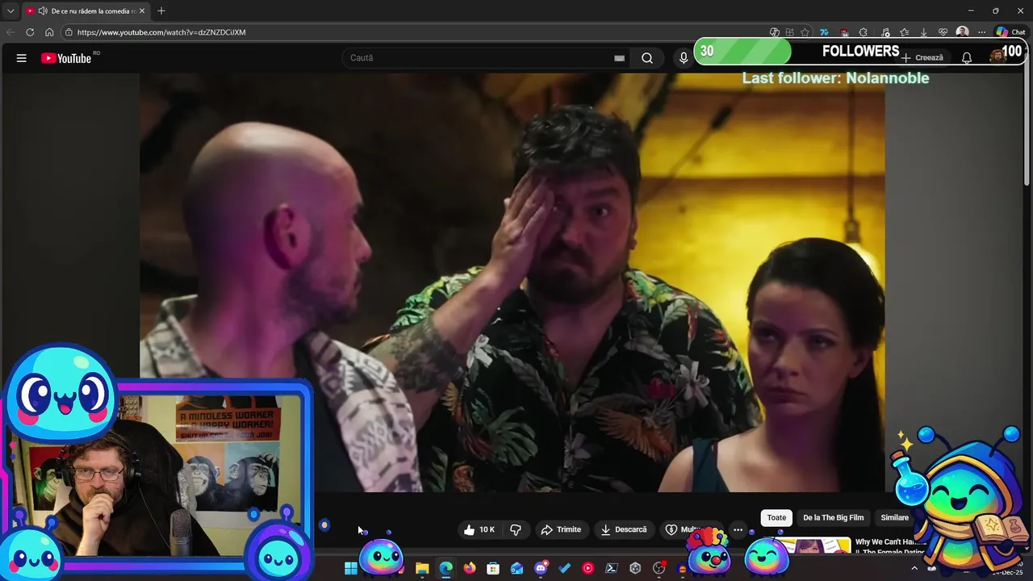1033x581 pixels.
Task: Start voice search with the microphone icon
Action: pos(684,58)
